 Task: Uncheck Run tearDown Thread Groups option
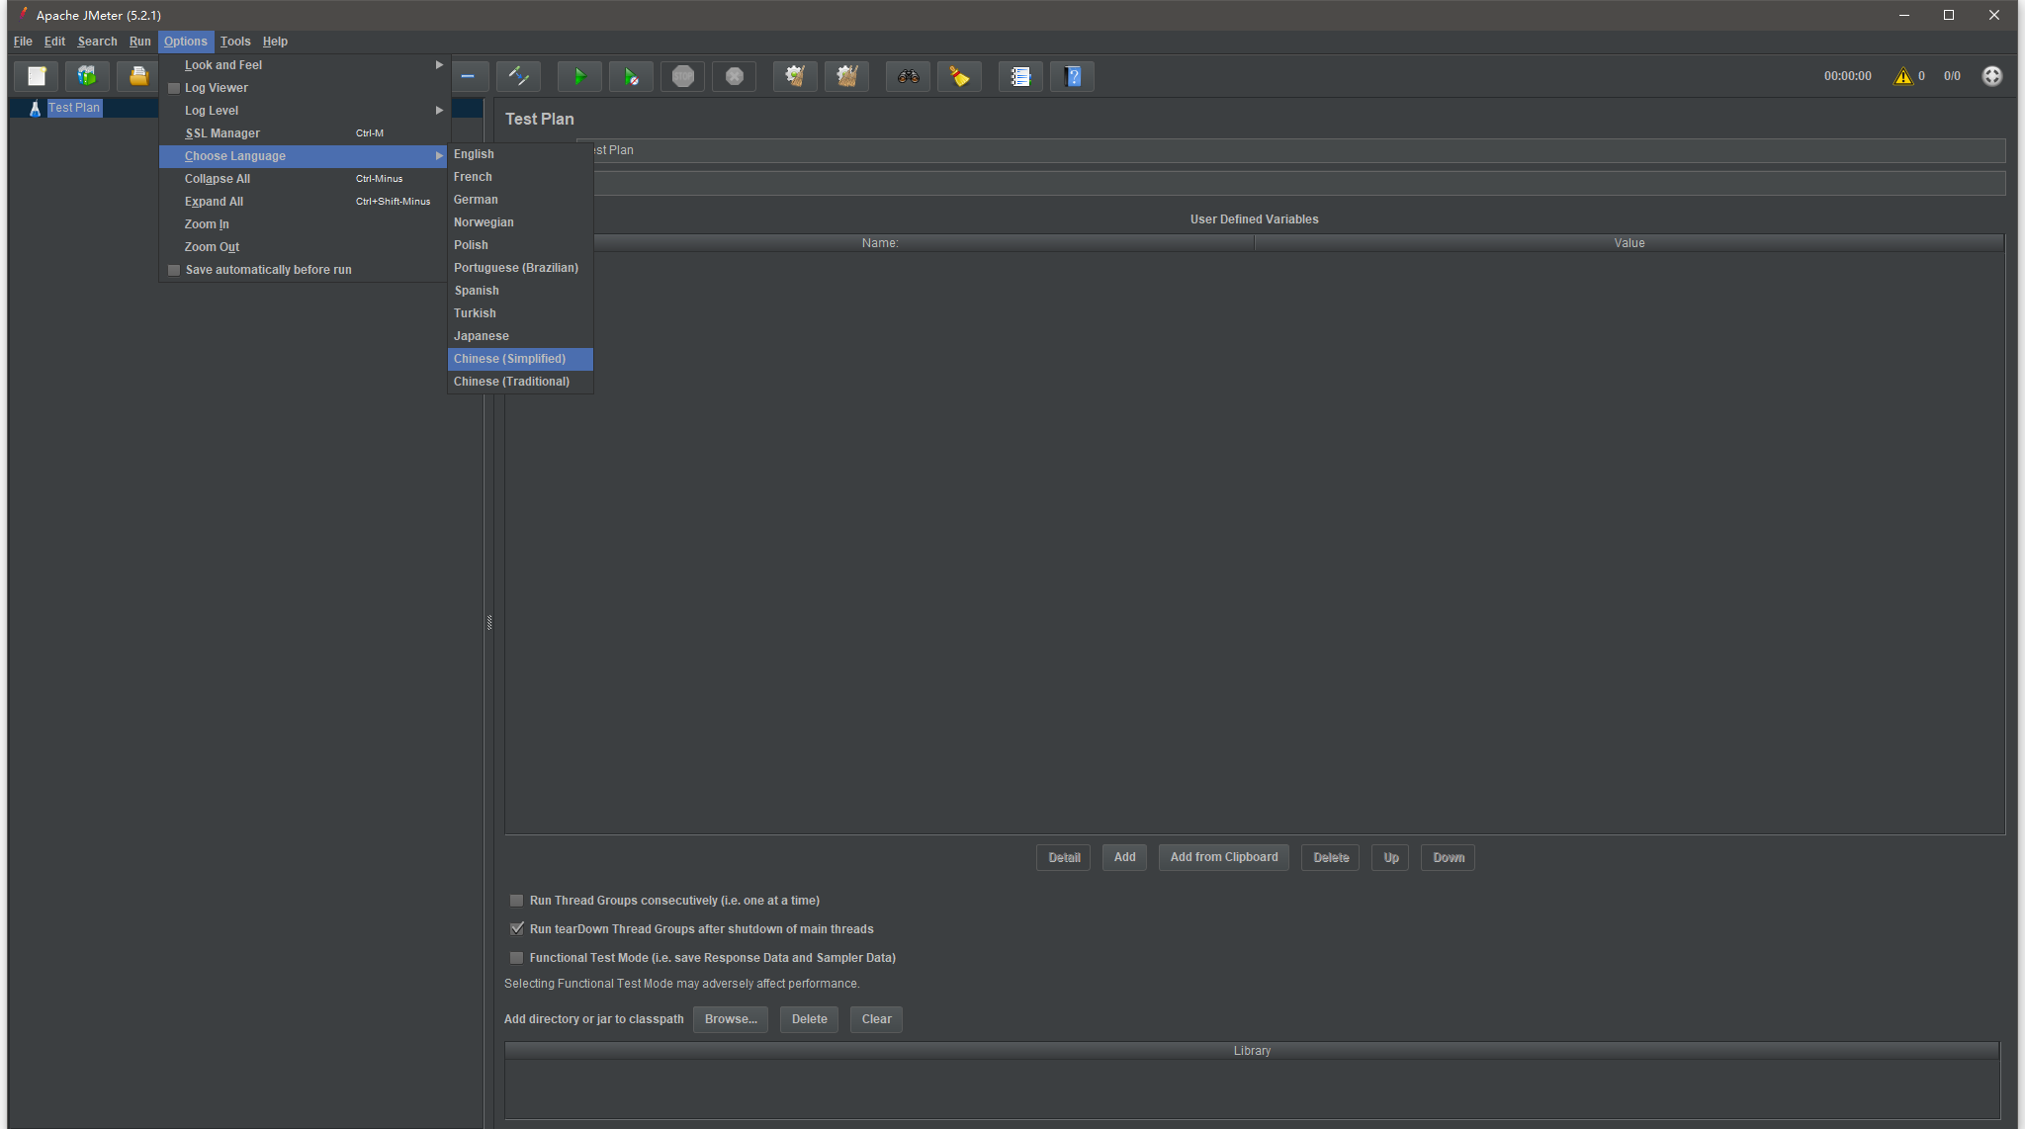[x=516, y=929]
